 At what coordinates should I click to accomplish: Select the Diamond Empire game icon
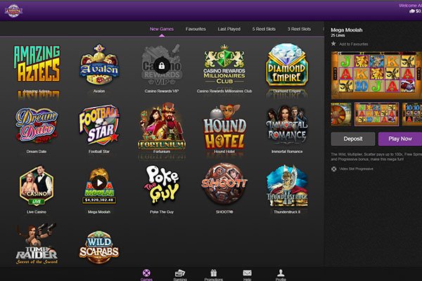[287, 65]
